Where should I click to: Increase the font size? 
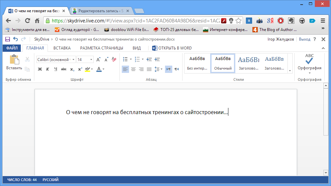point(98,59)
